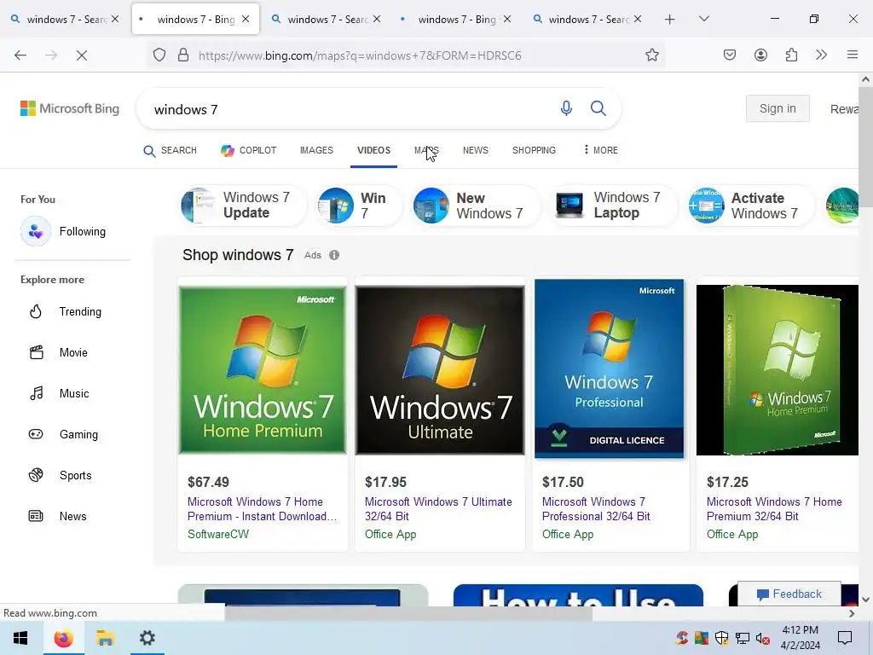Click the muted volume tray icon
Viewport: 873px width, 655px height.
(763, 638)
